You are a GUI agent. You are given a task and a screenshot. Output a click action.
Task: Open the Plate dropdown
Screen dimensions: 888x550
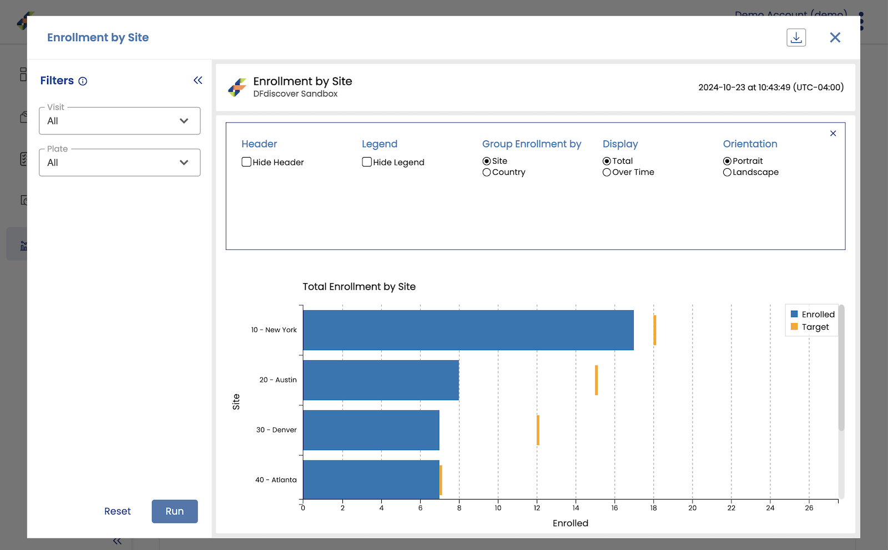click(x=119, y=163)
